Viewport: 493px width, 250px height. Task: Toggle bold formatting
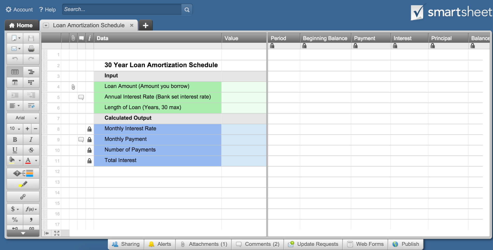(x=15, y=139)
